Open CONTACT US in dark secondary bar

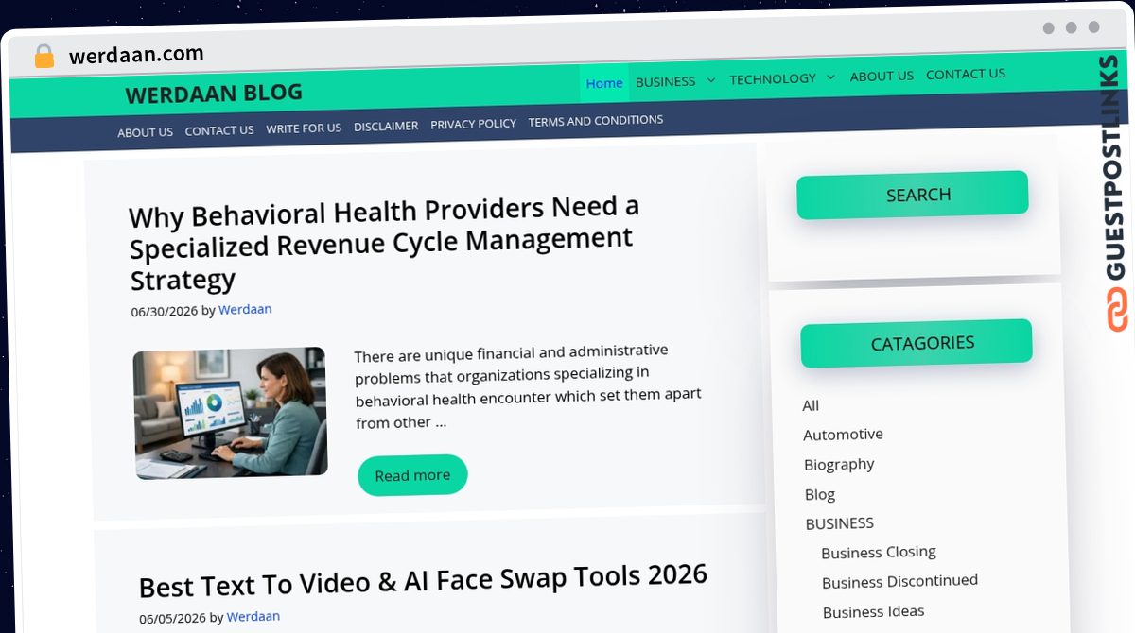(219, 130)
